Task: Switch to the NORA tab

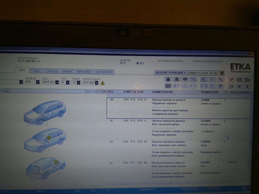Action: (x=67, y=72)
